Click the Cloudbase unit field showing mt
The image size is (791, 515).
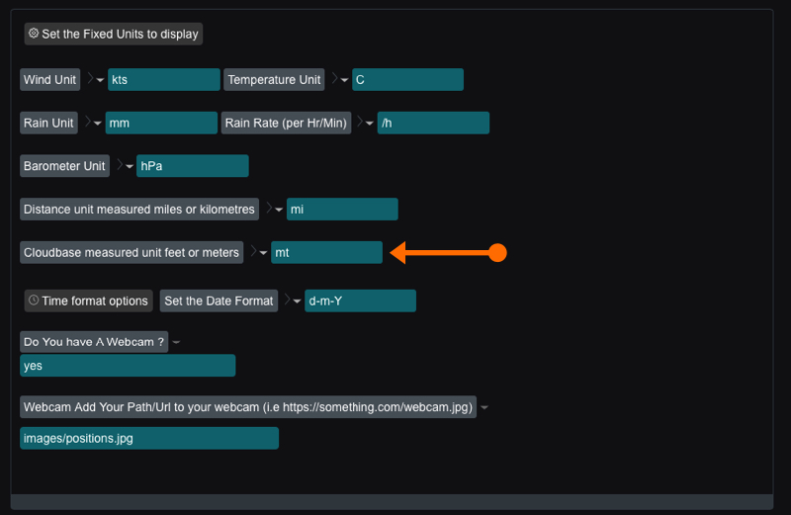[x=326, y=253]
